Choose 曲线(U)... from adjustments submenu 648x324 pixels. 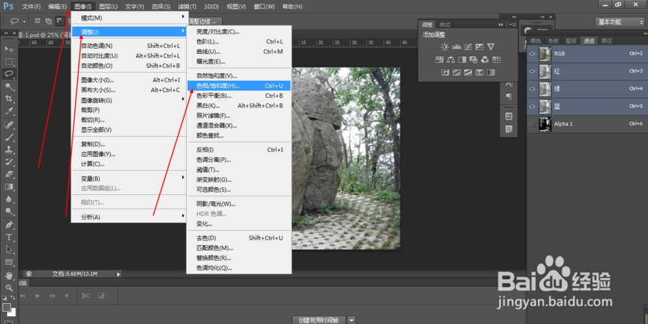(x=239, y=52)
